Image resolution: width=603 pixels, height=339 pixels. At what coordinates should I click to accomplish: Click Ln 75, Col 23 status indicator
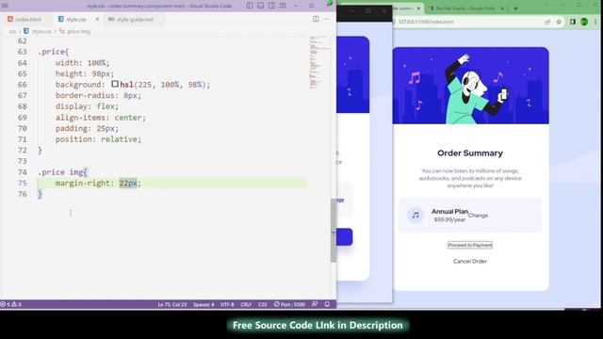[171, 304]
